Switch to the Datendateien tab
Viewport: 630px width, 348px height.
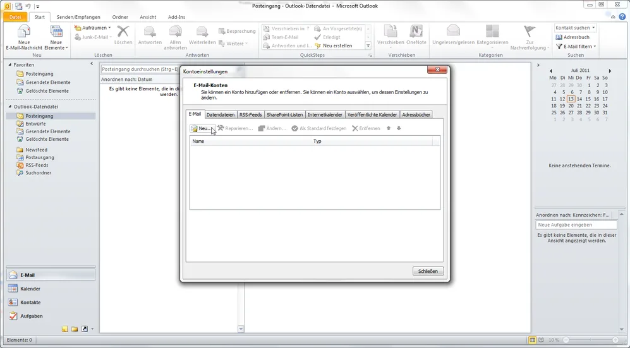221,115
